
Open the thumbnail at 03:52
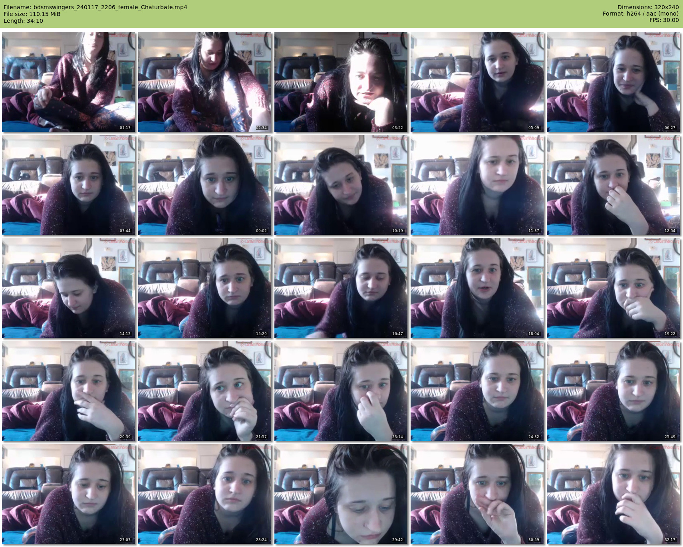341,82
